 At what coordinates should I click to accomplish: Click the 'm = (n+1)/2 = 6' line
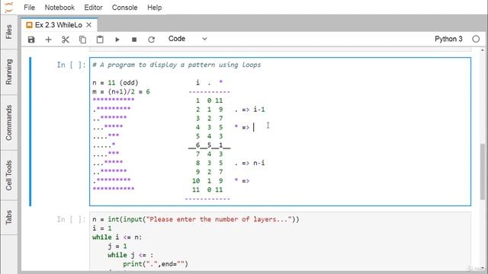(121, 91)
